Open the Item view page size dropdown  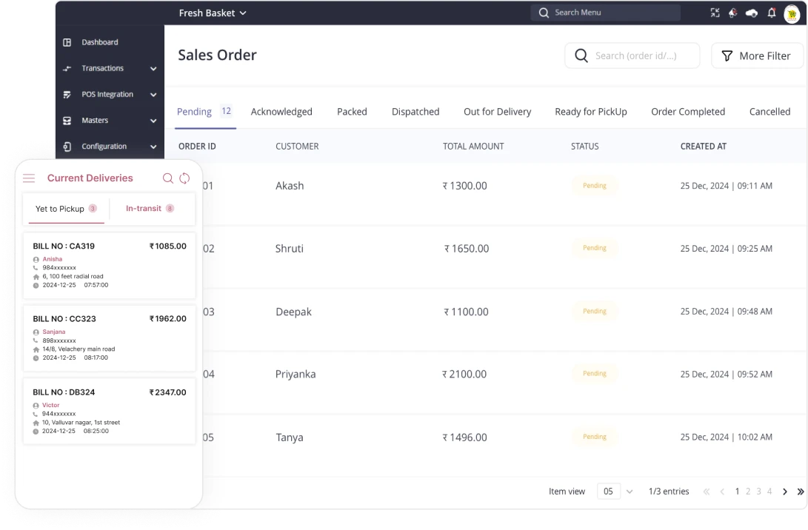pyautogui.click(x=616, y=491)
